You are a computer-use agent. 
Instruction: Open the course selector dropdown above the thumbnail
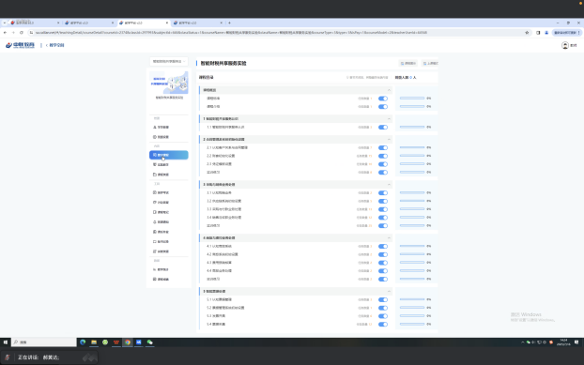(x=169, y=61)
